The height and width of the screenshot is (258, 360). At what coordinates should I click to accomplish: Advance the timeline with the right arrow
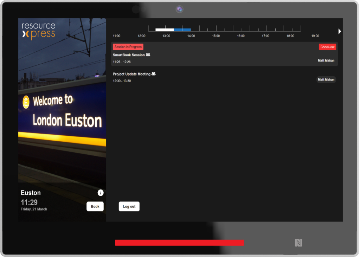340,32
